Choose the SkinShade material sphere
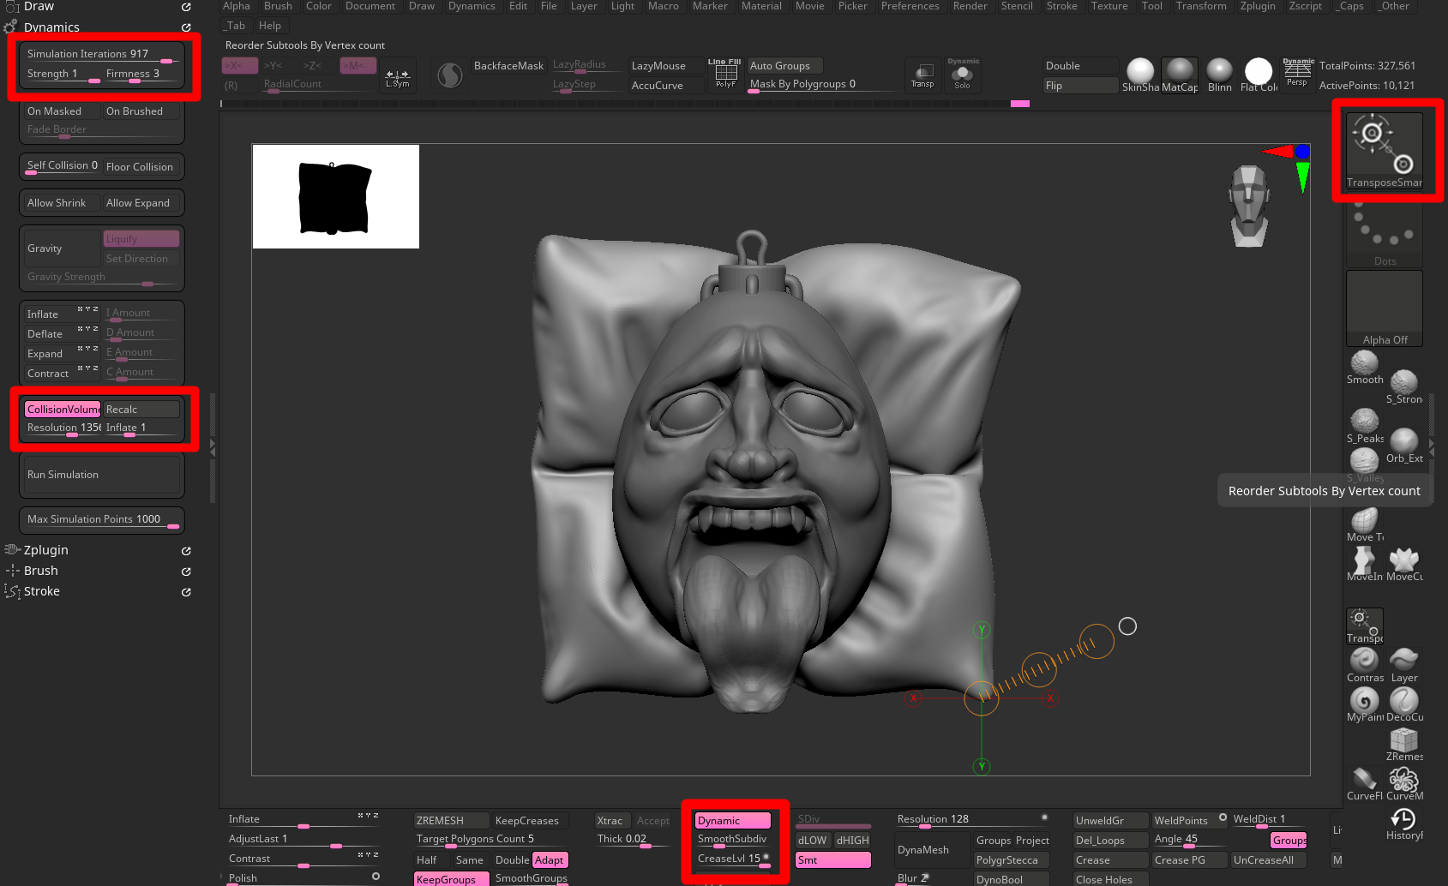Image resolution: width=1448 pixels, height=886 pixels. [1140, 75]
